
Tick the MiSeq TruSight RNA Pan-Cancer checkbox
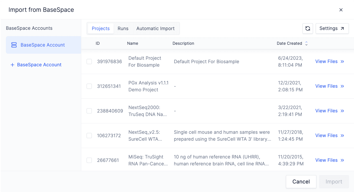pos(89,160)
